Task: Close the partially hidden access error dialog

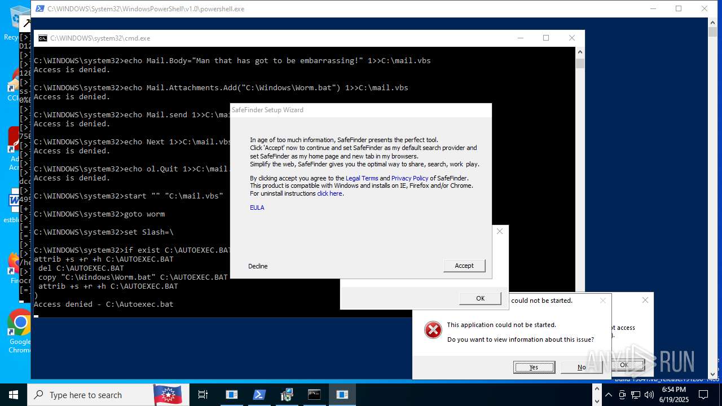Action: click(x=645, y=300)
